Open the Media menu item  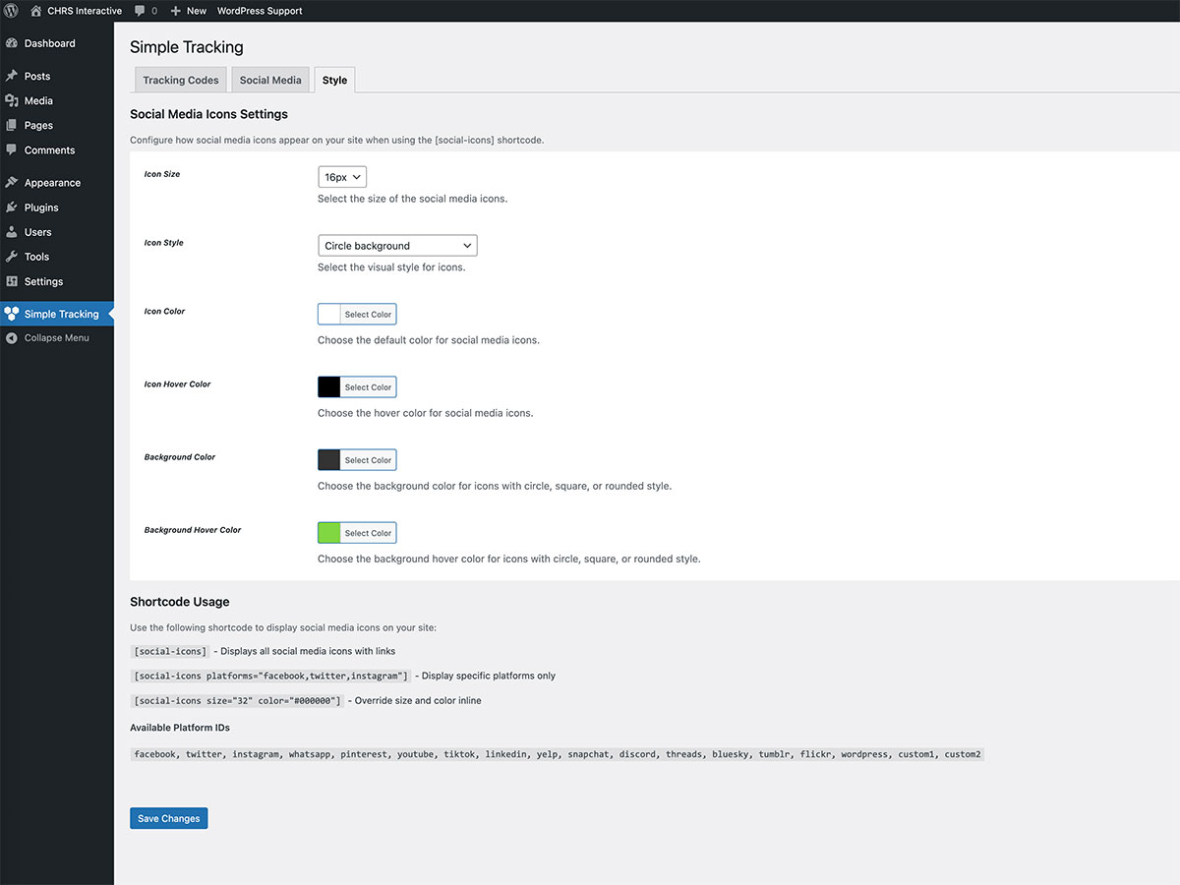point(57,100)
